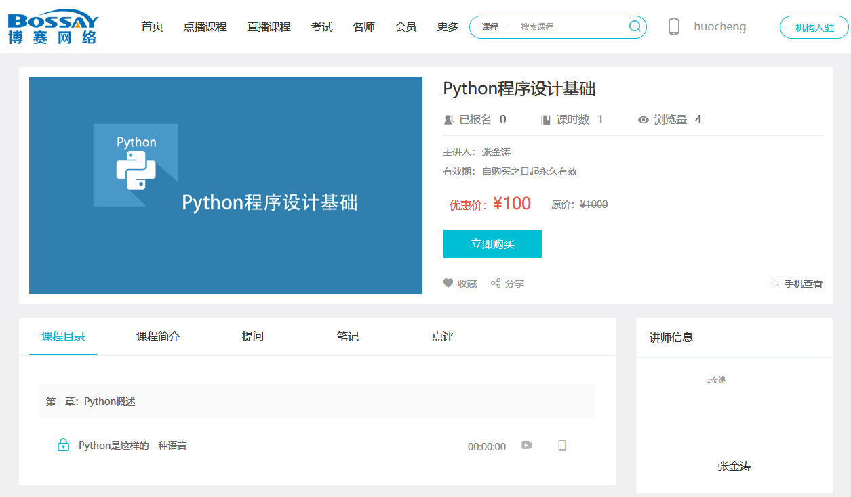Image resolution: width=851 pixels, height=497 pixels.
Task: Go to 首页 in navigation
Action: tap(152, 26)
